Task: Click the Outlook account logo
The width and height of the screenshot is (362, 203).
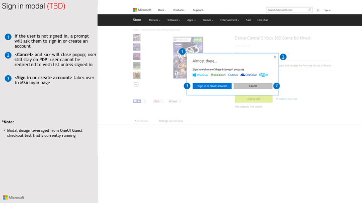Action: pyautogui.click(x=233, y=75)
